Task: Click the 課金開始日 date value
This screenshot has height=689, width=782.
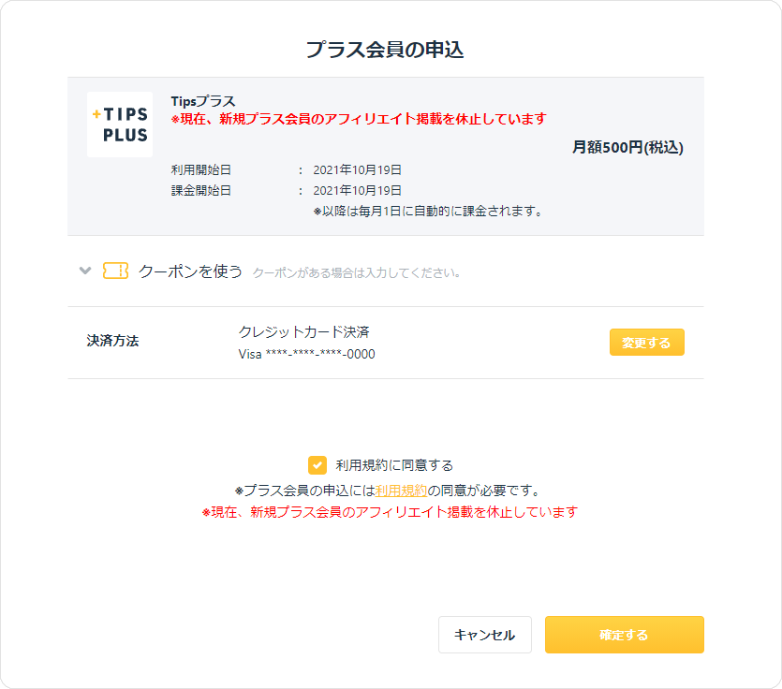Action: pos(357,190)
